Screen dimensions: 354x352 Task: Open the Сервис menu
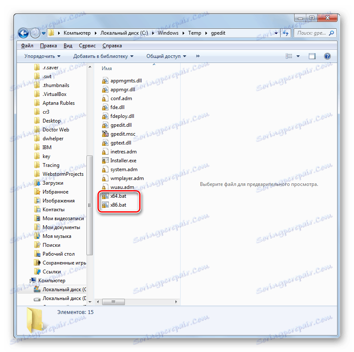[x=87, y=46]
